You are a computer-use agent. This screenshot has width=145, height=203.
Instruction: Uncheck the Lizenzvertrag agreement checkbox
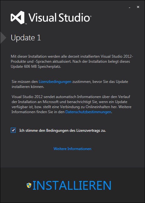[x=13, y=130]
